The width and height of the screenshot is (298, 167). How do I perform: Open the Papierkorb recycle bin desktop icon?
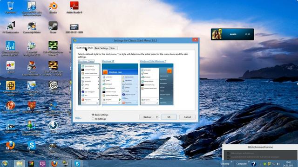coord(10,7)
